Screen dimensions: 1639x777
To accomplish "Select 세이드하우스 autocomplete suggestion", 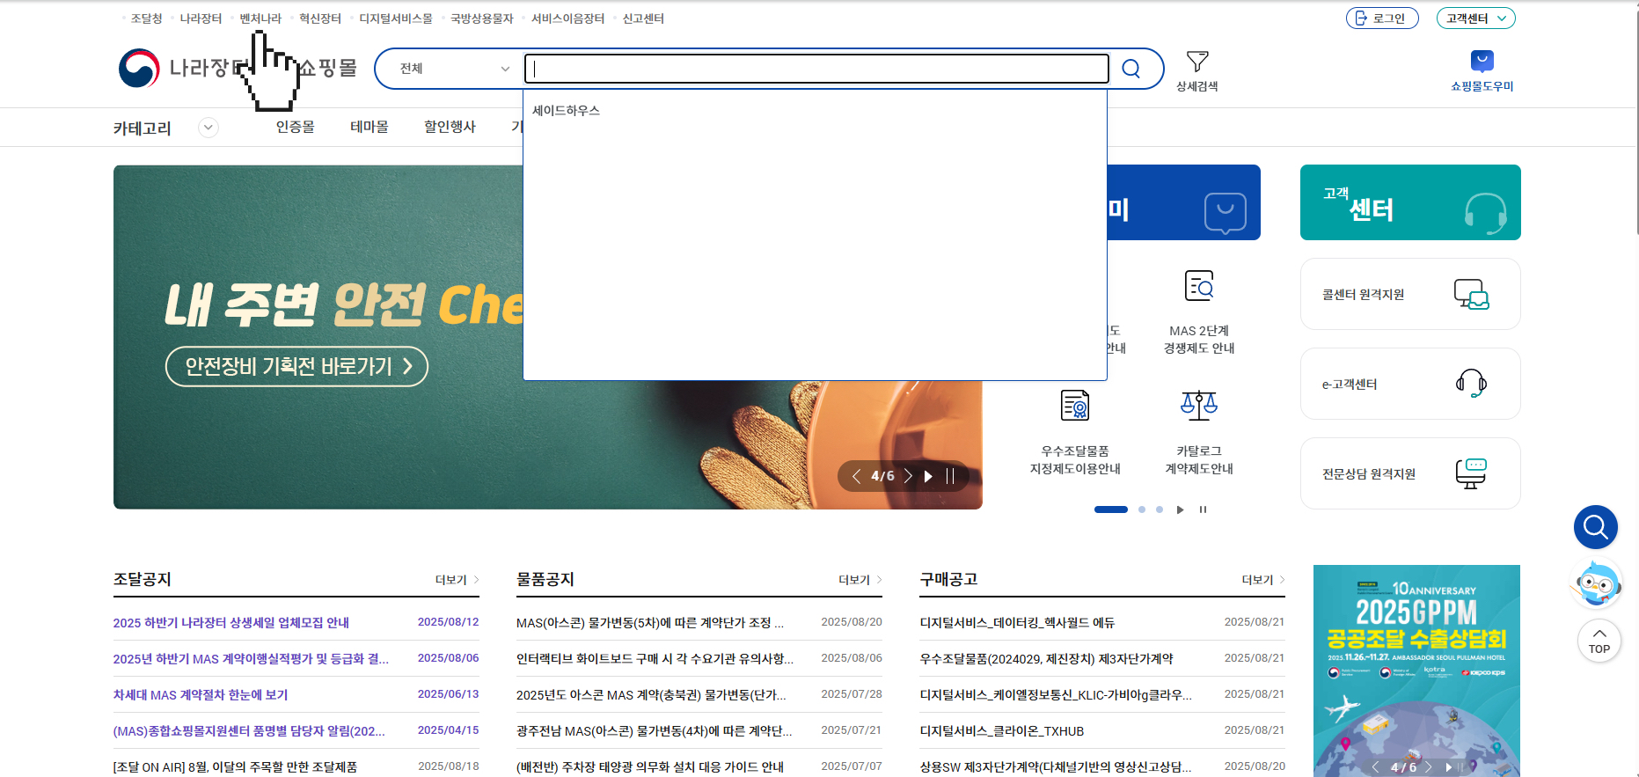I will point(566,111).
